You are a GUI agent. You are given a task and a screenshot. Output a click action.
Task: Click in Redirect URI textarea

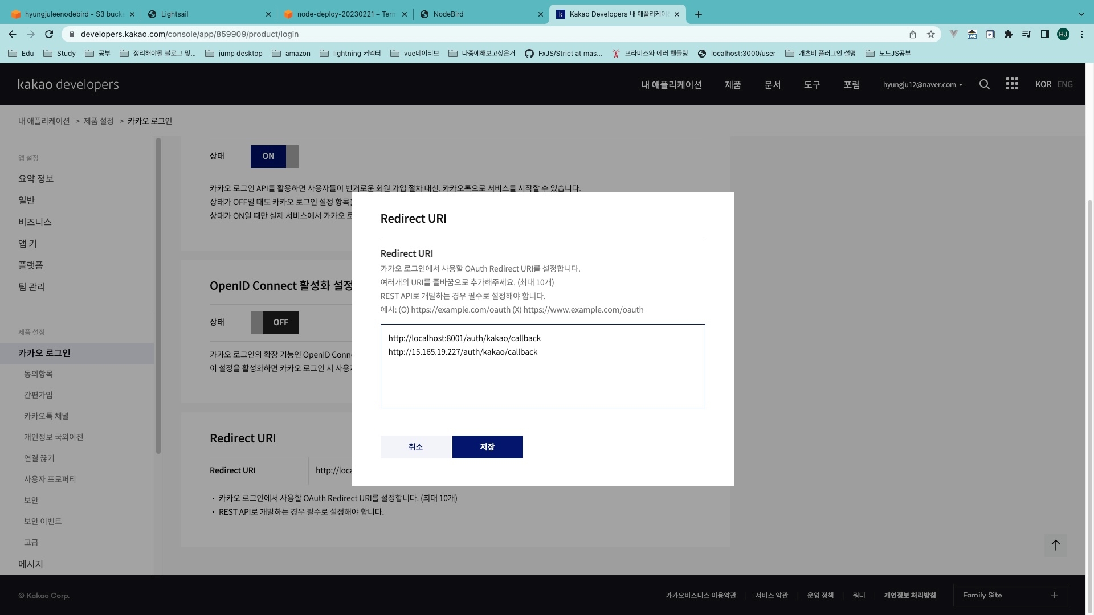pyautogui.click(x=543, y=366)
